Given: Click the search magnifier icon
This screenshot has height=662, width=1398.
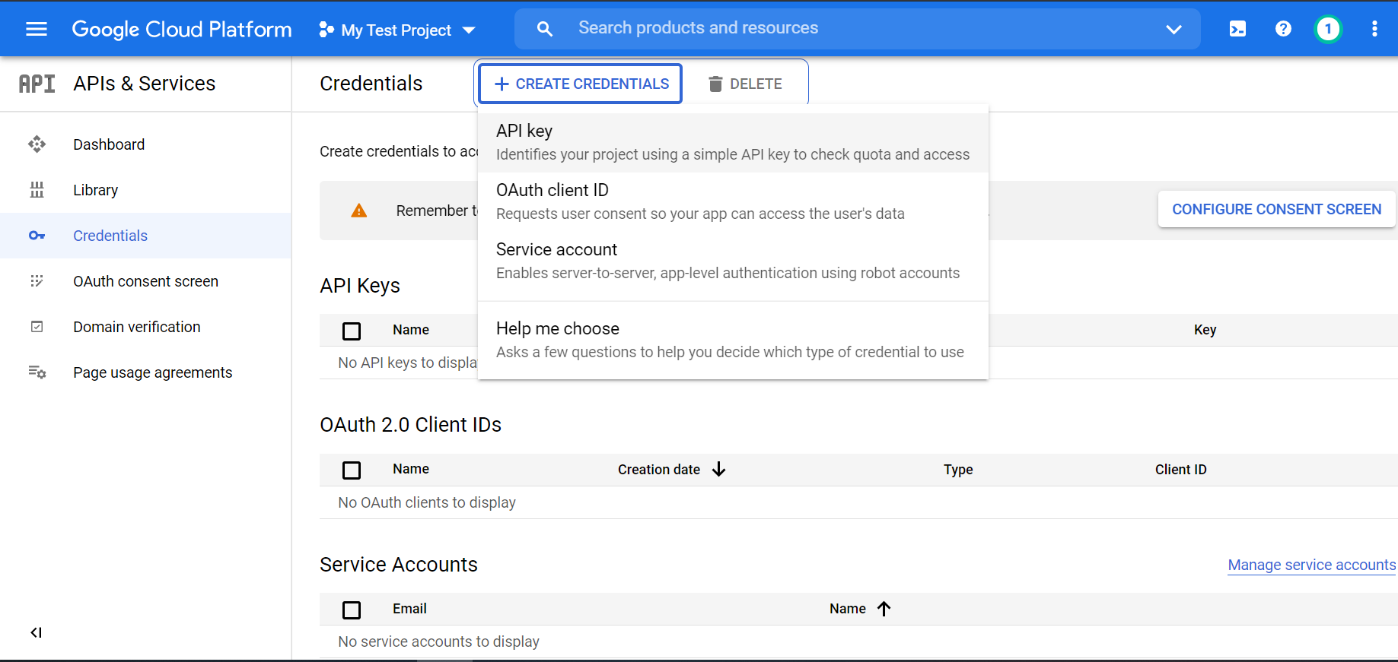Looking at the screenshot, I should tap(544, 29).
